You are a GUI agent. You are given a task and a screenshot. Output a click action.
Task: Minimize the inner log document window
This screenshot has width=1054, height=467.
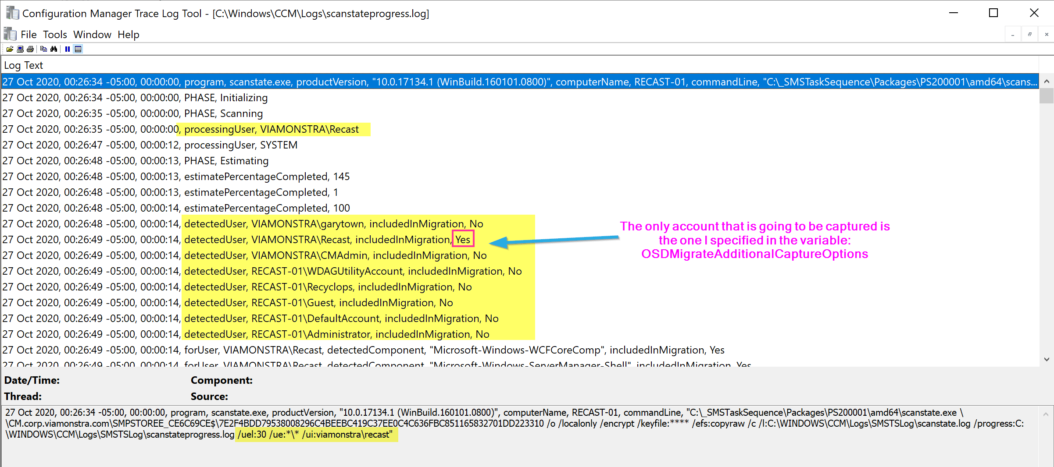[1013, 35]
